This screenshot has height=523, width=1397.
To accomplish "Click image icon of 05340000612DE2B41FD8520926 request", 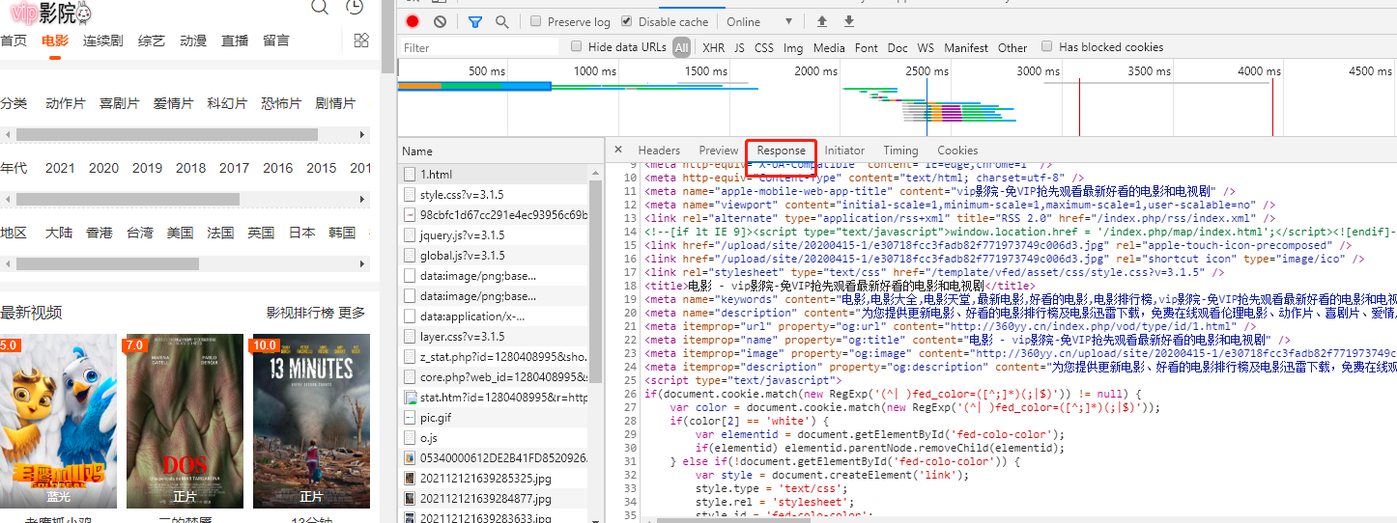I will [x=411, y=458].
